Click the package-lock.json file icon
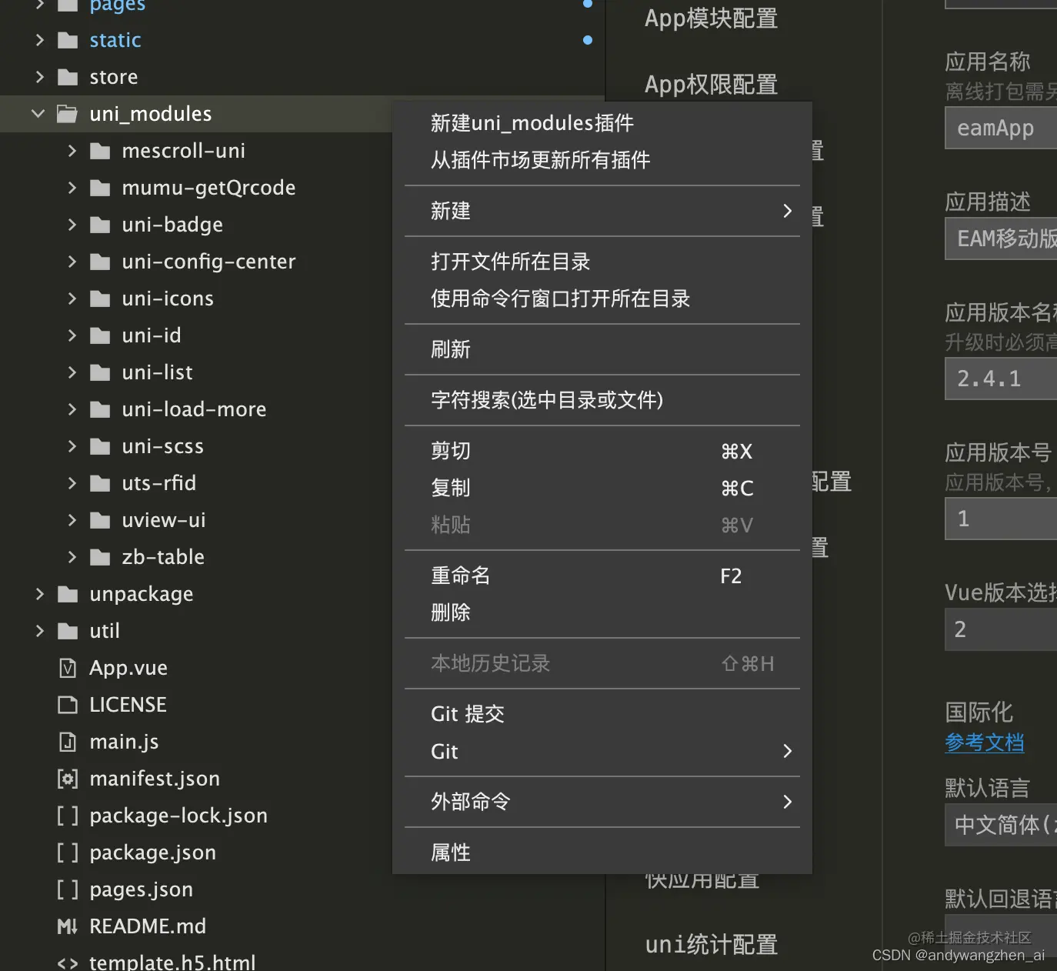The width and height of the screenshot is (1057, 971). 67,816
